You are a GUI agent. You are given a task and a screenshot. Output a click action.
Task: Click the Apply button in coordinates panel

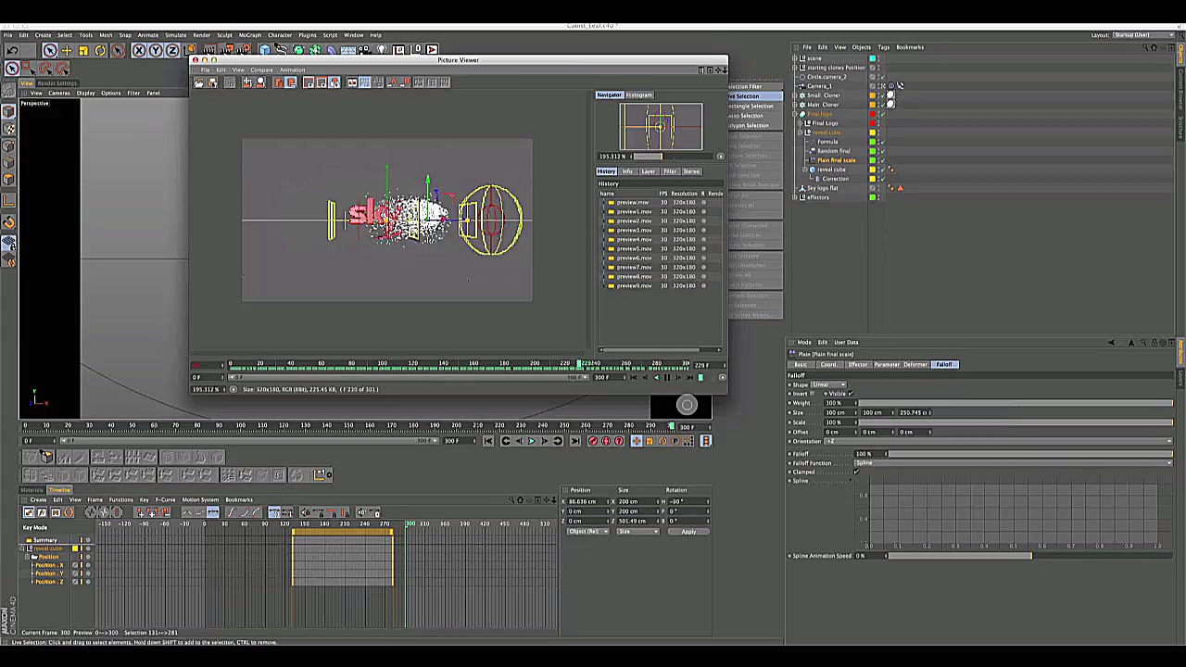(x=688, y=532)
